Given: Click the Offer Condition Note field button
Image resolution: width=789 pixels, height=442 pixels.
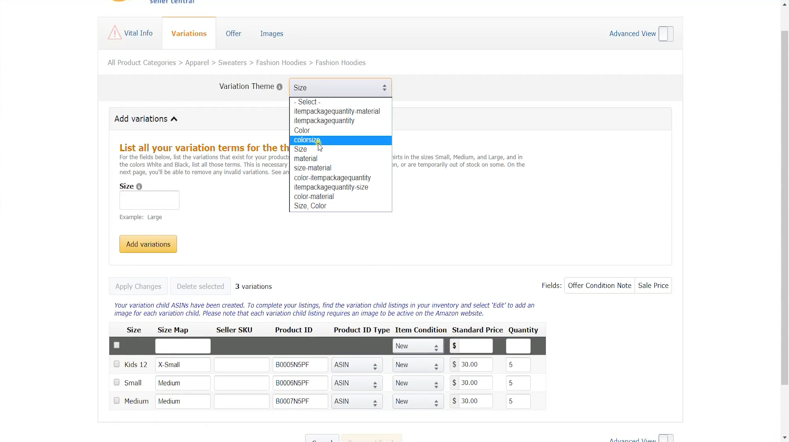Looking at the screenshot, I should [599, 285].
